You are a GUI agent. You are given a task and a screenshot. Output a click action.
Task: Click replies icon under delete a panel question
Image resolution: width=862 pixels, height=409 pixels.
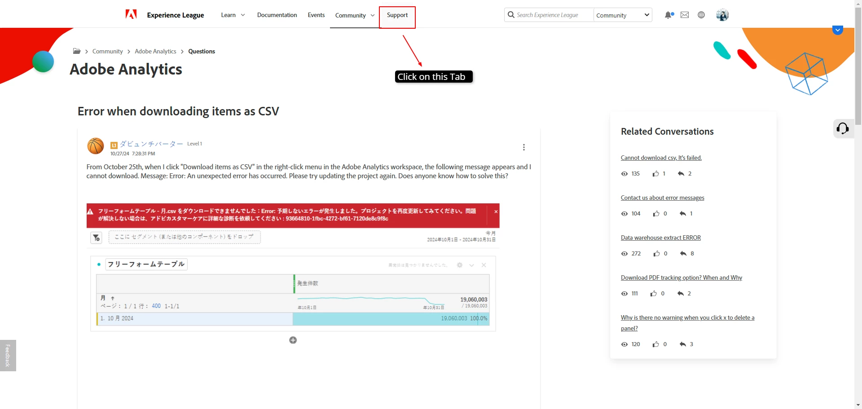point(683,344)
